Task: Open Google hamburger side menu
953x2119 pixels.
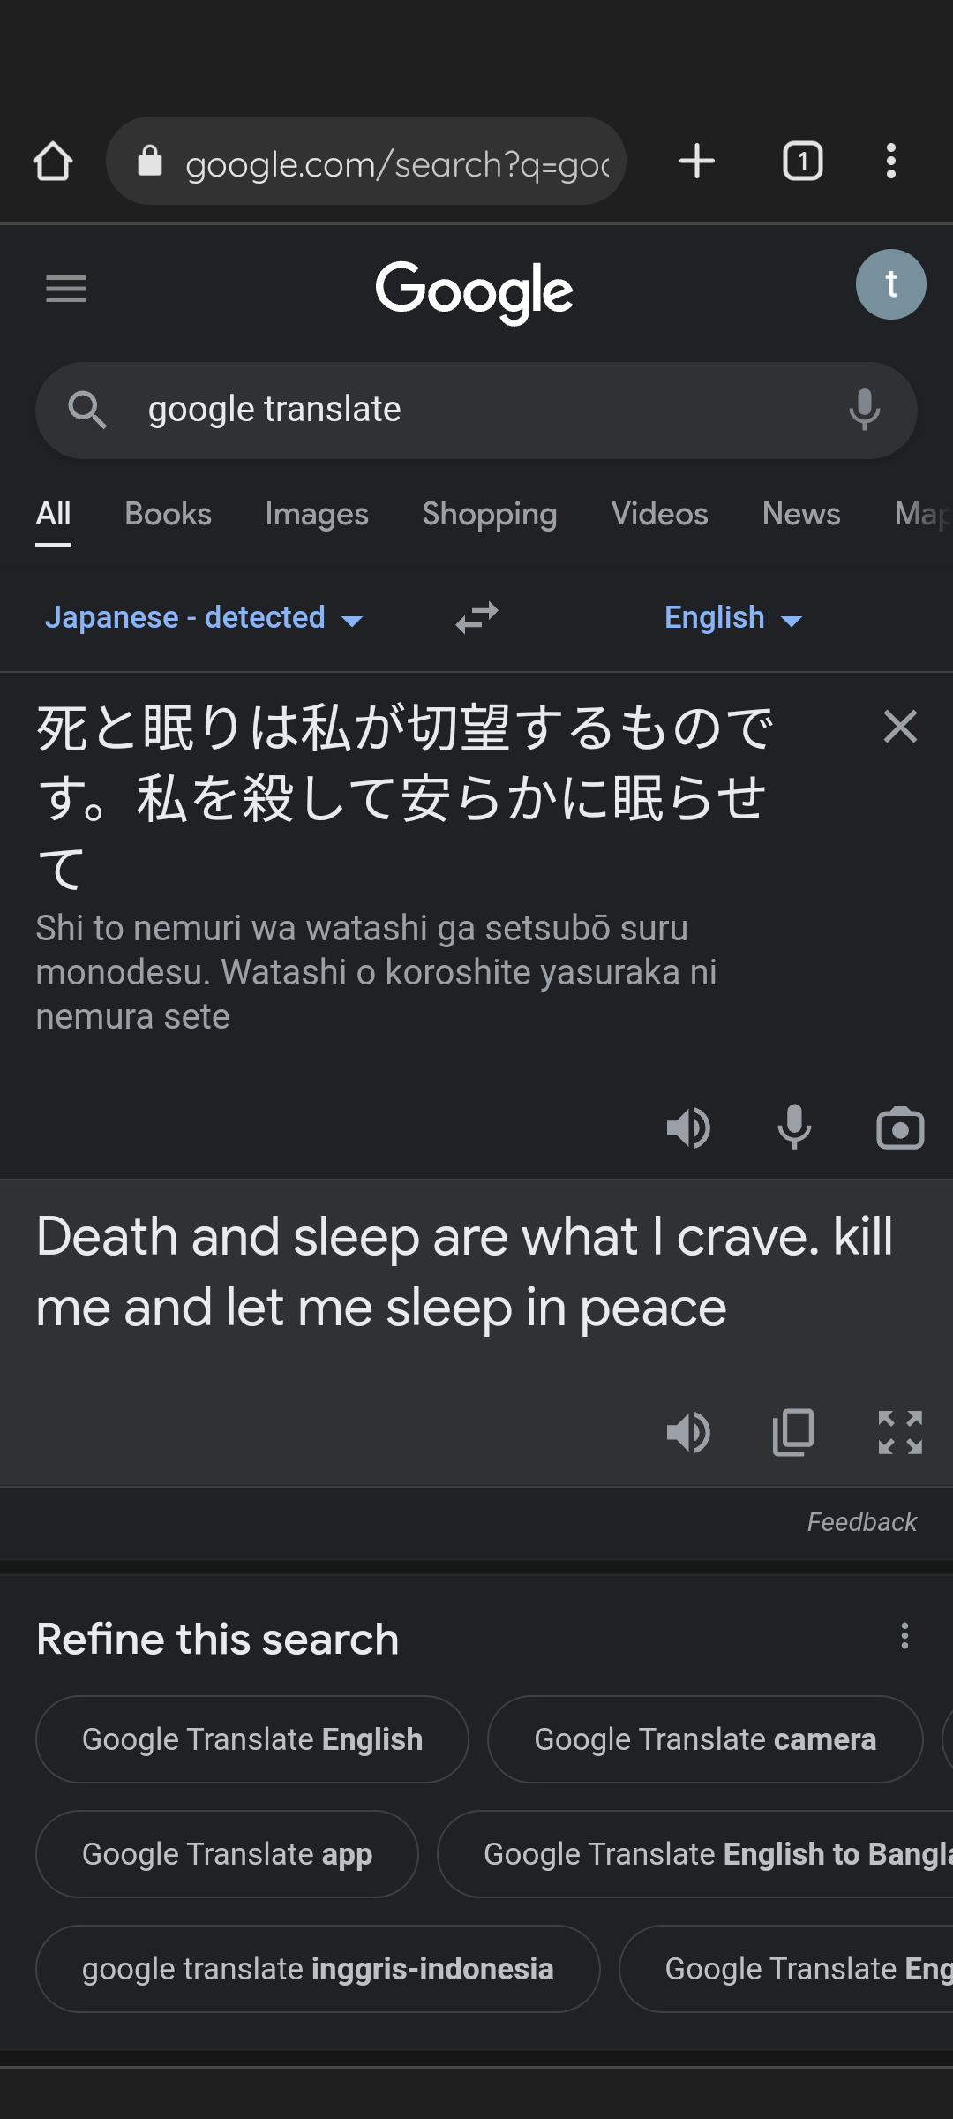Action: tap(66, 289)
